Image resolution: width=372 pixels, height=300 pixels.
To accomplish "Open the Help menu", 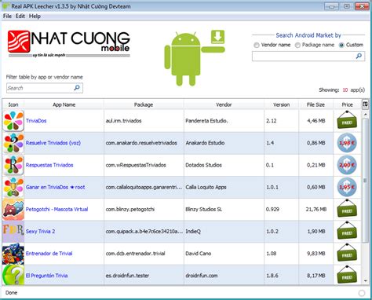I will [35, 16].
